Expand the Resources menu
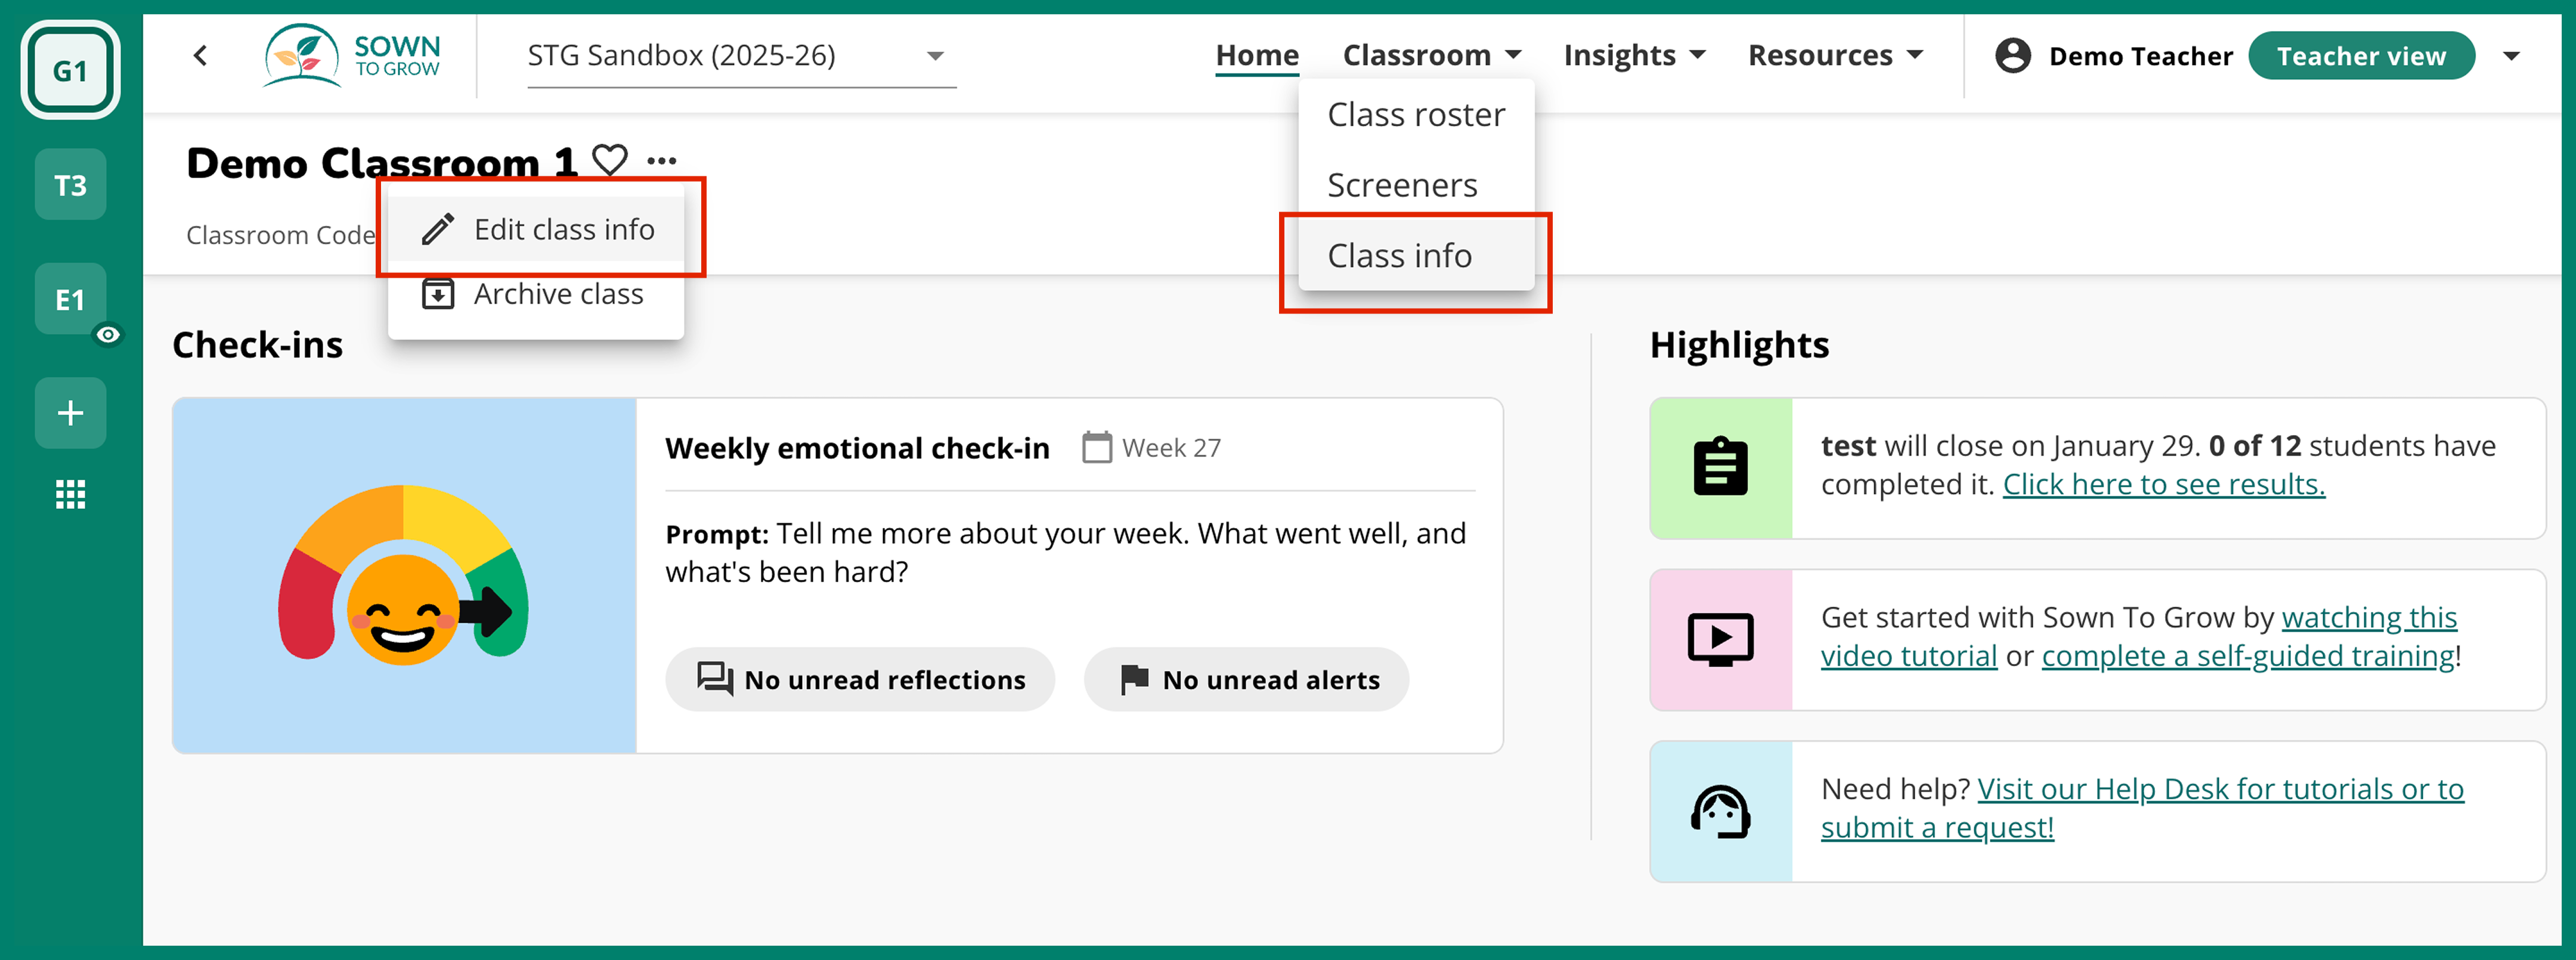Screen dimensions: 2576x960 pos(1834,56)
